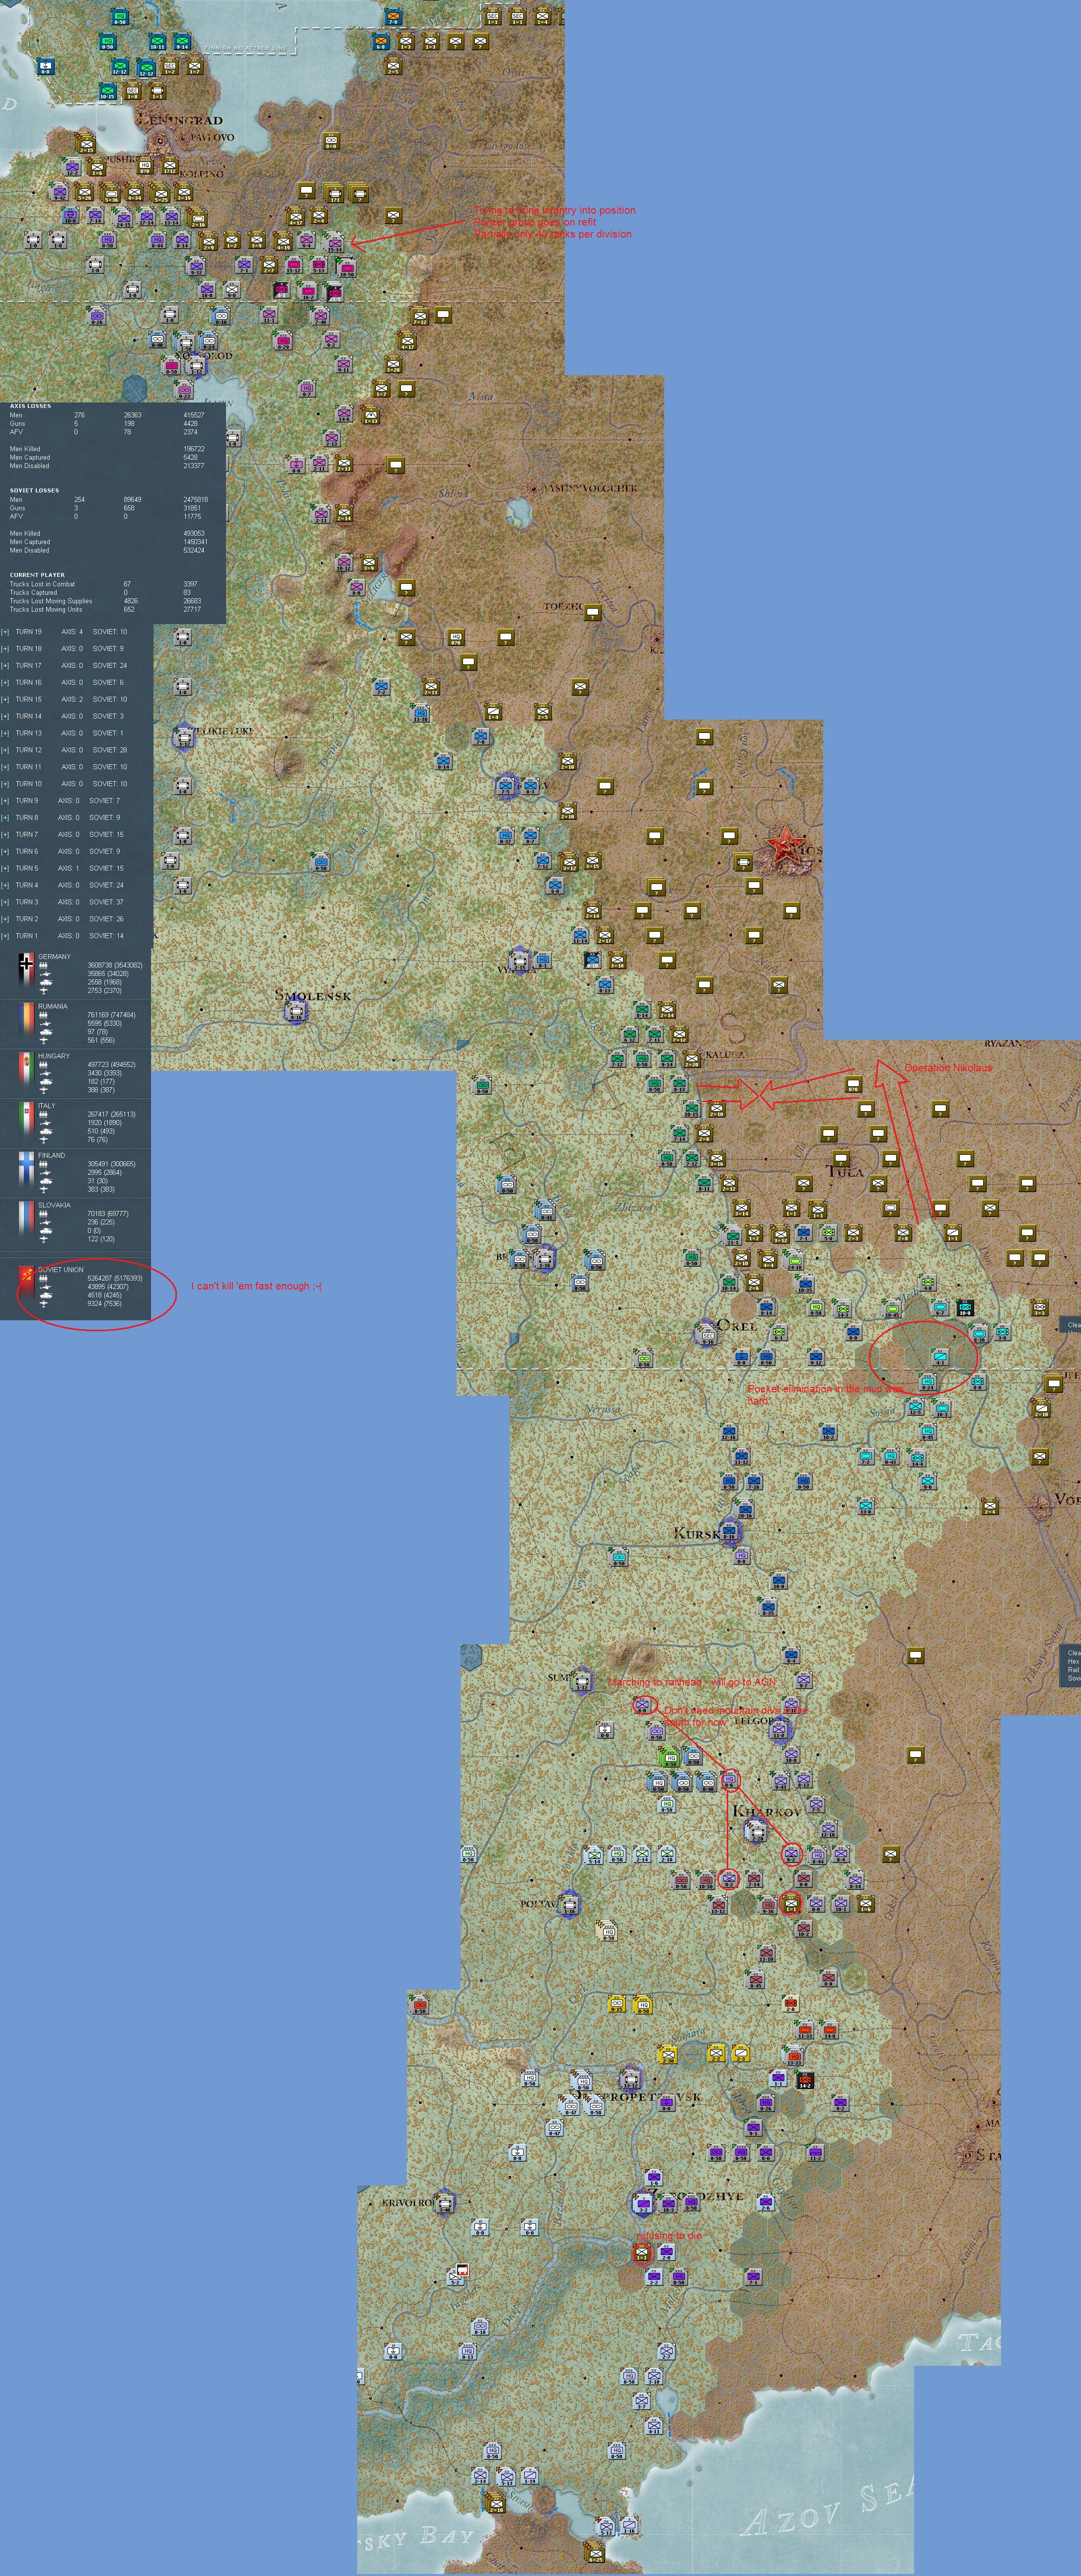Click the Soviet Union aircraft strength icon
This screenshot has height=2576, width=1081.
(x=44, y=1304)
